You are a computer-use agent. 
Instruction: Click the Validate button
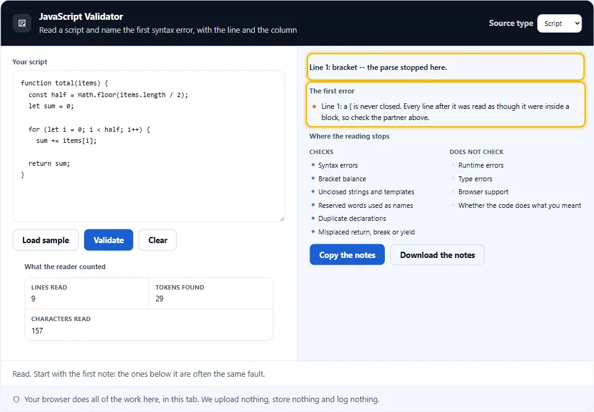pyautogui.click(x=109, y=240)
